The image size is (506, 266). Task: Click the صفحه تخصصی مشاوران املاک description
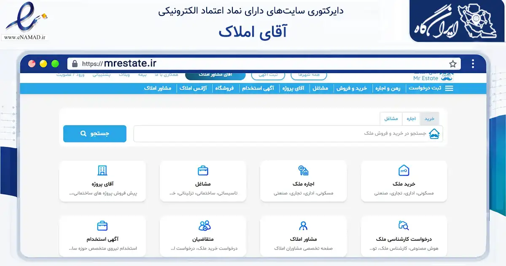point(304,249)
